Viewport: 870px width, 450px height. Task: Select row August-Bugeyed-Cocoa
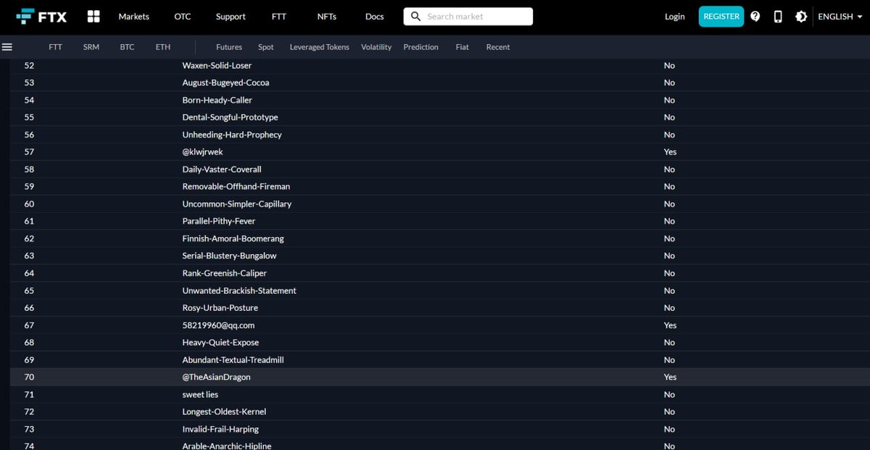(x=440, y=83)
